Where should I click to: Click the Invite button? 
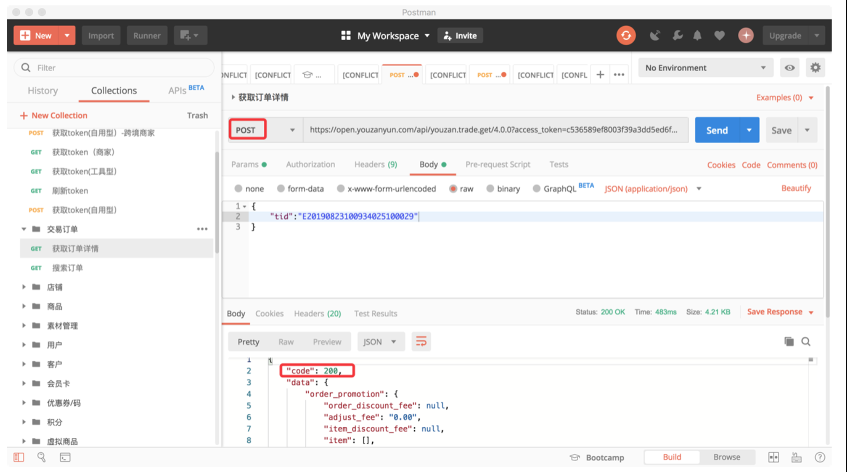[460, 35]
